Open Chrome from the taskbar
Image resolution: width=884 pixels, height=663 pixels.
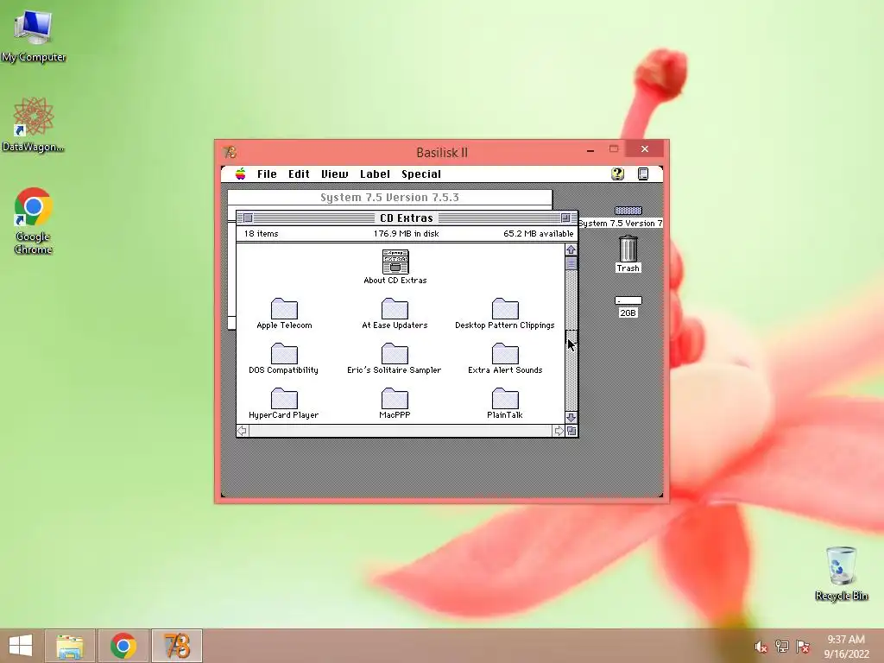point(123,646)
